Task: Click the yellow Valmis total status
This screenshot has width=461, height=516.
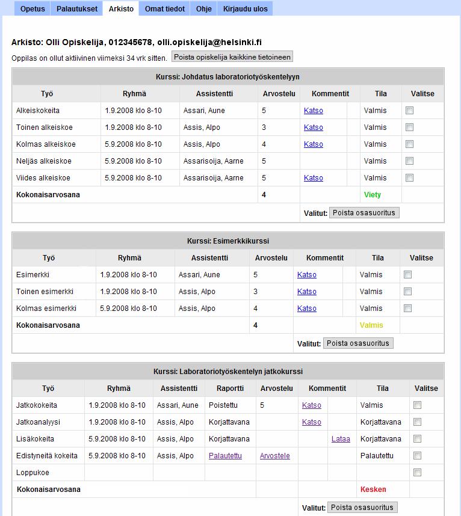Action: pyautogui.click(x=371, y=325)
